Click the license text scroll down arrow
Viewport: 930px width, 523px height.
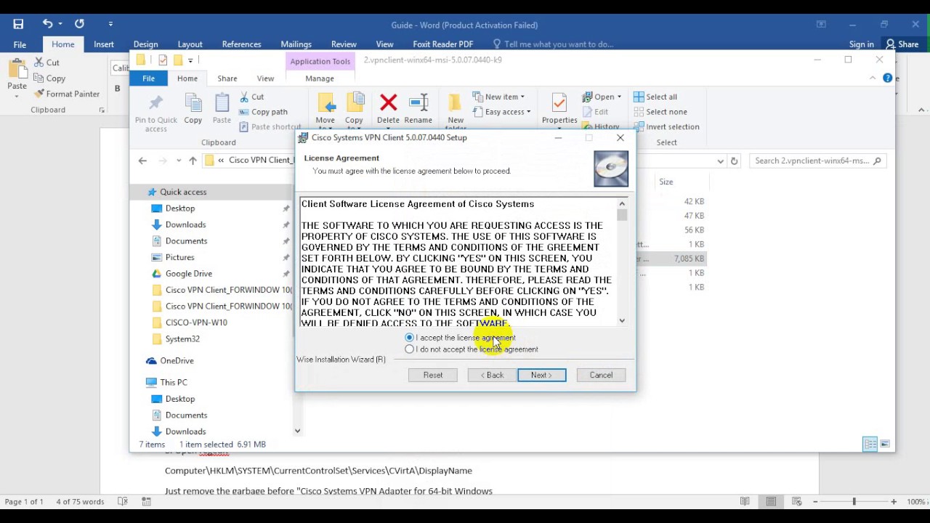(622, 320)
